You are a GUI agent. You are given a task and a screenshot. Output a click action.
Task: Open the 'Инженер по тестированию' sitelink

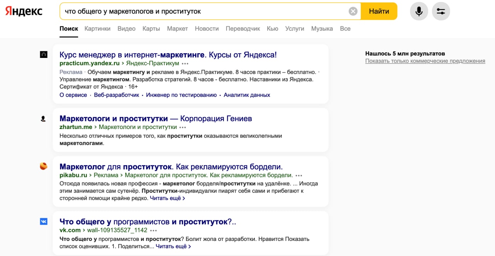pyautogui.click(x=181, y=95)
